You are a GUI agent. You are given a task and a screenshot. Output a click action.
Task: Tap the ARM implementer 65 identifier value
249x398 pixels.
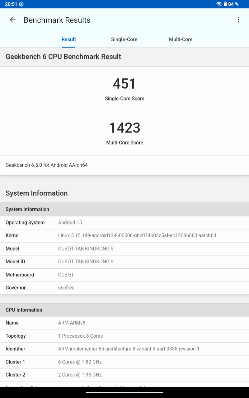(x=129, y=349)
